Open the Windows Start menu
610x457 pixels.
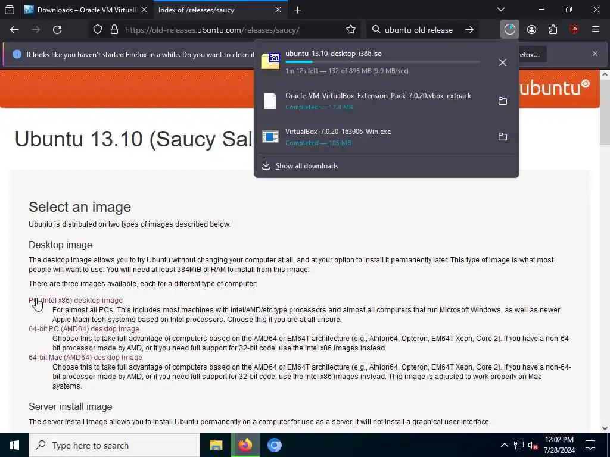pos(14,445)
